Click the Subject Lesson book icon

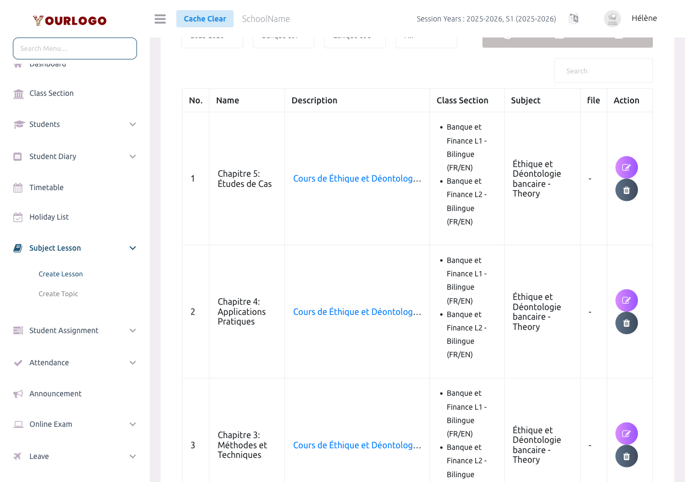click(x=18, y=247)
